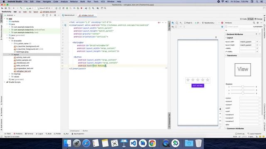Image resolution: width=266 pixels, height=149 pixels.
Task: Open the VCS menu
Action: pyautogui.click(x=103, y=2)
